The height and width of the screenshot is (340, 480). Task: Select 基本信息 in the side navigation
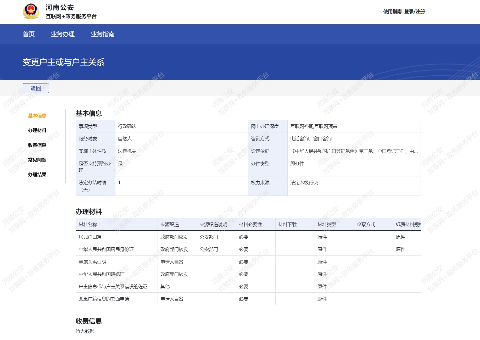point(37,116)
